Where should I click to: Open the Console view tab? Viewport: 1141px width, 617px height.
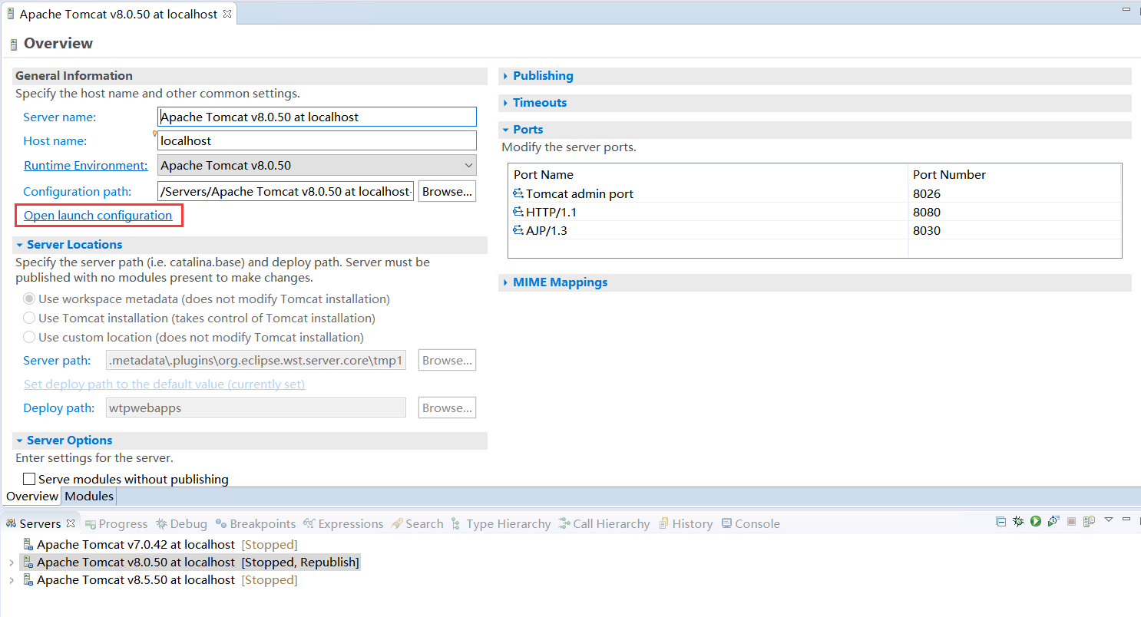point(750,523)
